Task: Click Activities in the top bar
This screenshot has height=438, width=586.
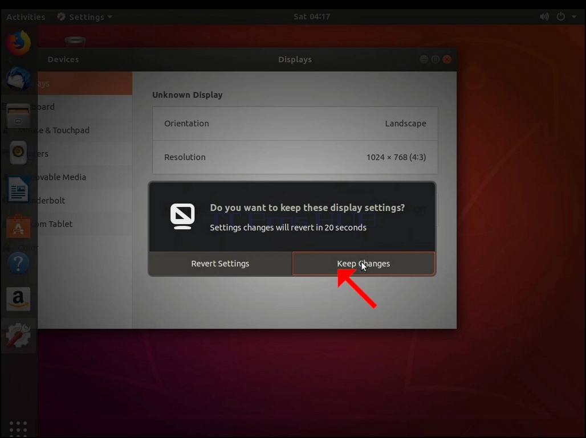Action: tap(26, 17)
